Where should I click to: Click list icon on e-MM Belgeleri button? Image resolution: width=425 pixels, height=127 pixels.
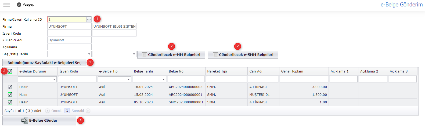144,55
